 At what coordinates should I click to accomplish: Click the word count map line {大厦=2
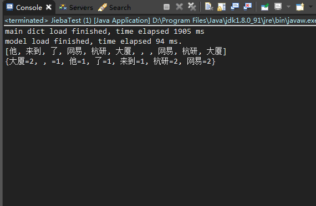coord(110,61)
